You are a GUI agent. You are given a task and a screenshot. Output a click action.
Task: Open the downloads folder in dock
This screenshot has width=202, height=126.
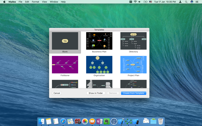click(x=153, y=121)
